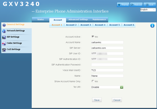Viewport: 157px width, 109px height.
Task: Enable Show Account Name Only checkbox
Action: pos(93,81)
